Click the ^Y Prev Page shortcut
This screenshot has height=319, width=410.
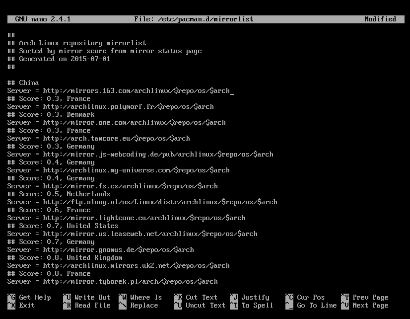pyautogui.click(x=365, y=298)
